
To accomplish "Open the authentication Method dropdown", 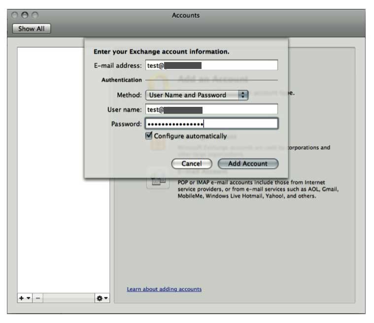I will click(x=197, y=95).
